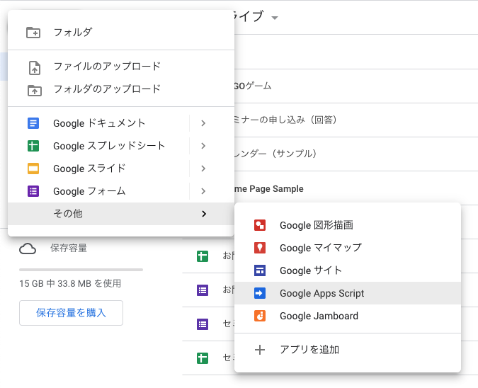
Task: Expand Google フォーム submenu arrow
Action: [203, 191]
